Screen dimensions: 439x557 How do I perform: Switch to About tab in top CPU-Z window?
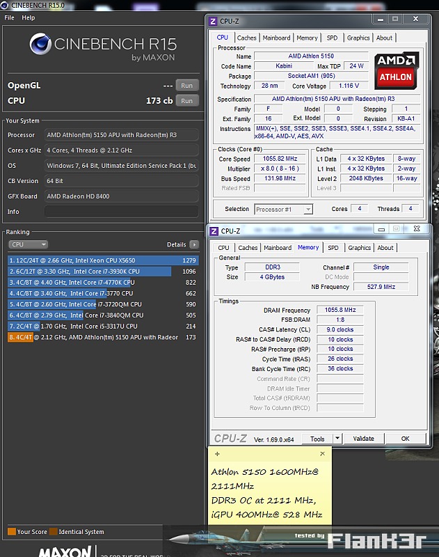point(384,38)
